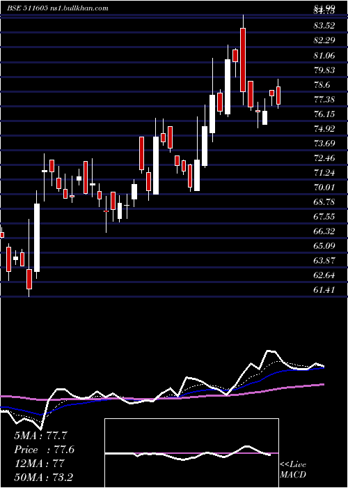The image size is (348, 488).
Task: Click the 12MA : 77 readout
Action: click(39, 464)
